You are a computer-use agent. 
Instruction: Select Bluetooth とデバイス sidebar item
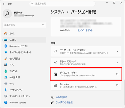[x=24, y=46]
